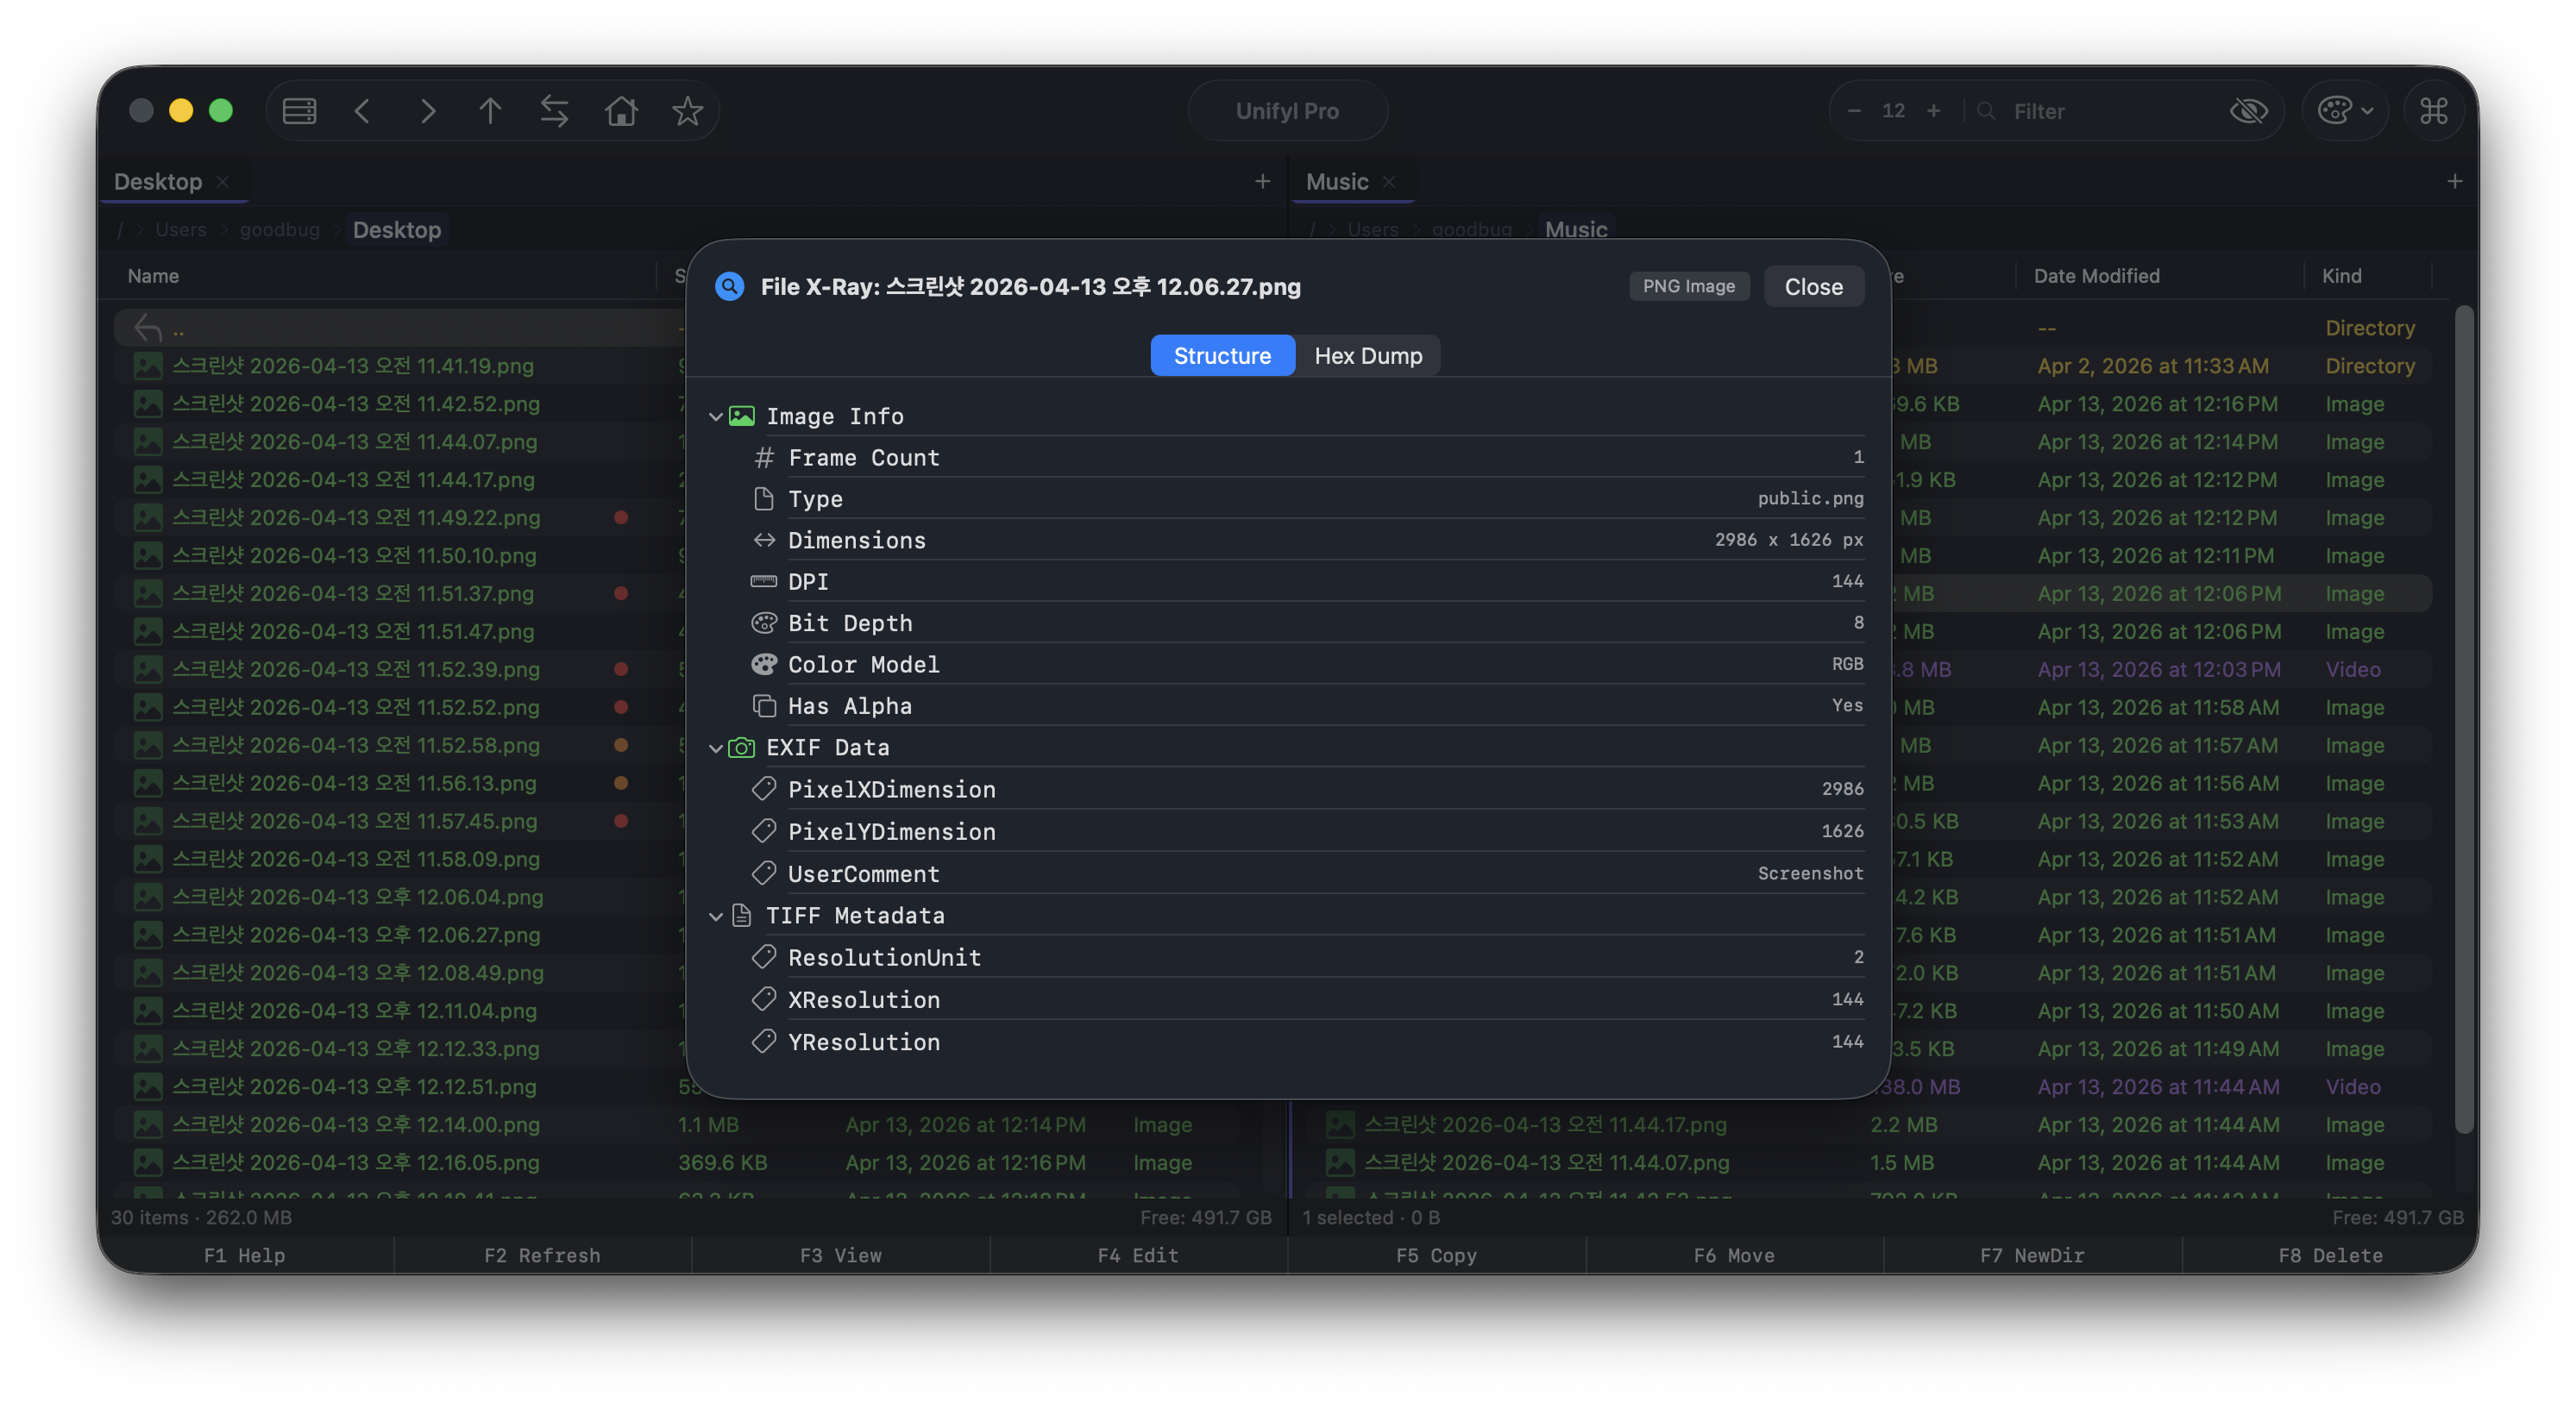Increase font size with plus stepper

click(1934, 111)
